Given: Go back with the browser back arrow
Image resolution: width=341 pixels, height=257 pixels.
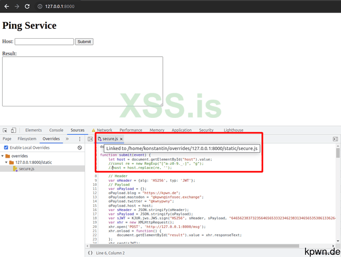Looking at the screenshot, I should point(7,7).
